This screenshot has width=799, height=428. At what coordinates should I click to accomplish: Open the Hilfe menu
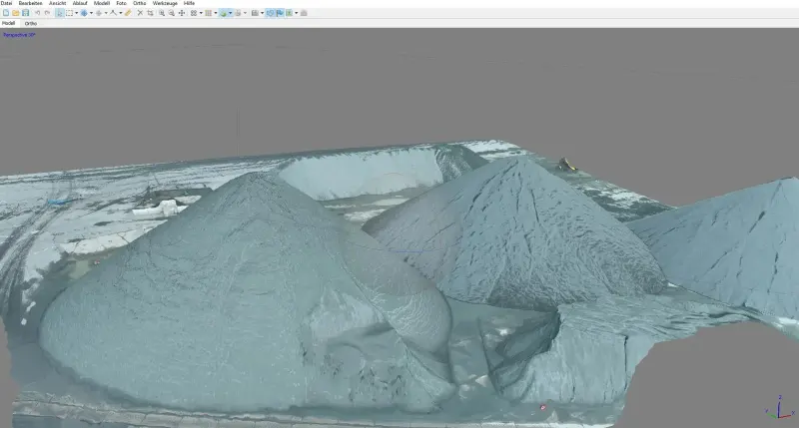189,3
